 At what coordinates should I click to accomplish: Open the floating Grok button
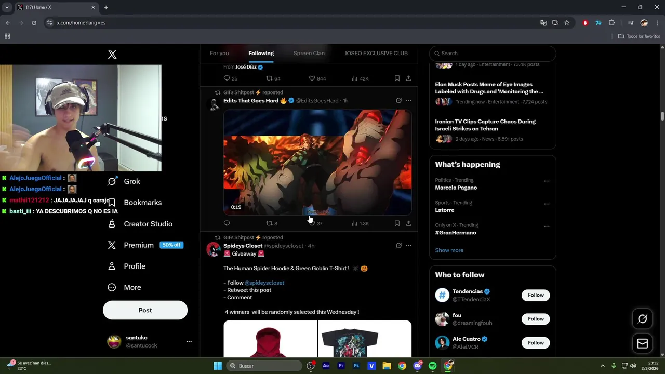click(643, 319)
